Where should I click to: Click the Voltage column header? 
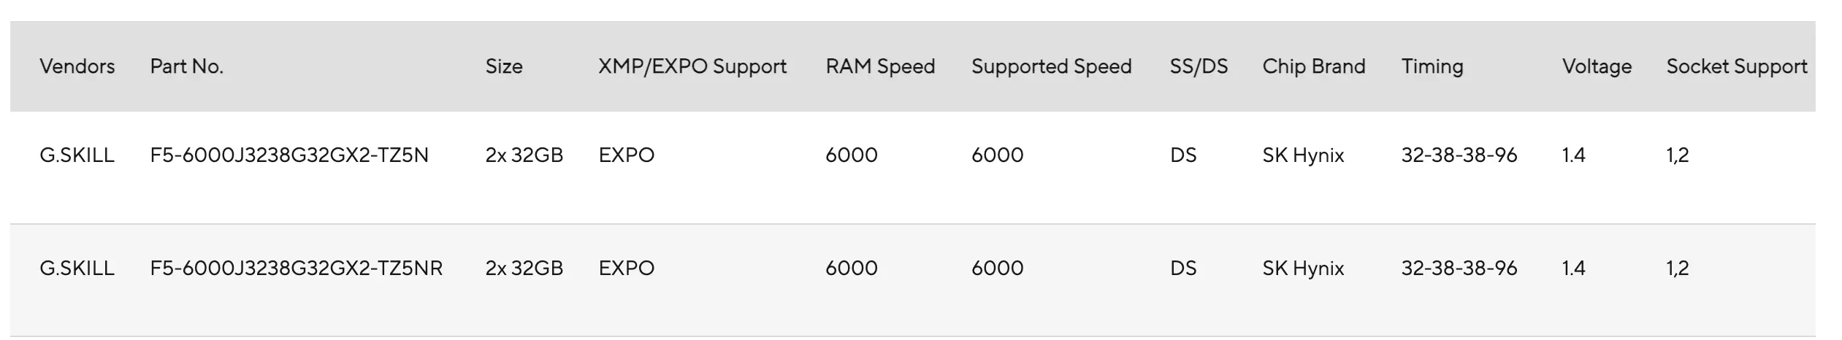pos(1597,66)
